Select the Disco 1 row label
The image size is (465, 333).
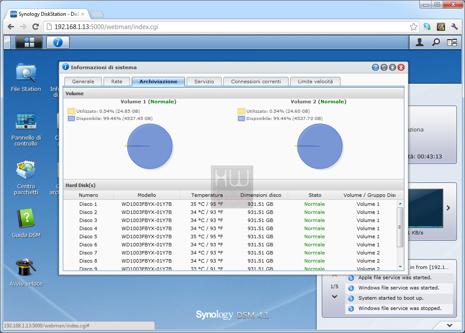pyautogui.click(x=88, y=204)
